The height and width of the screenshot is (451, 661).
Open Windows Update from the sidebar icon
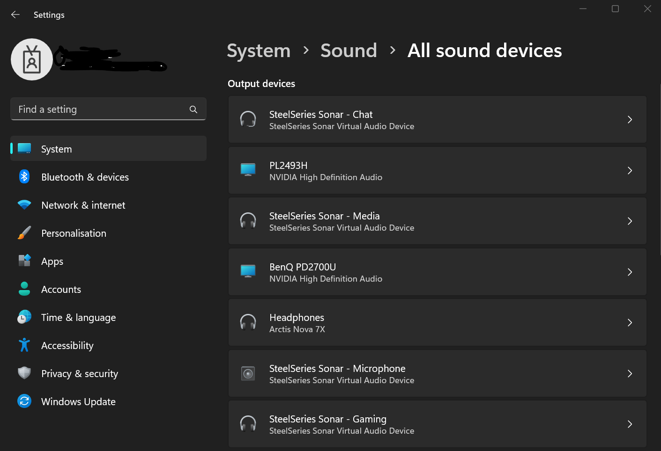click(24, 401)
